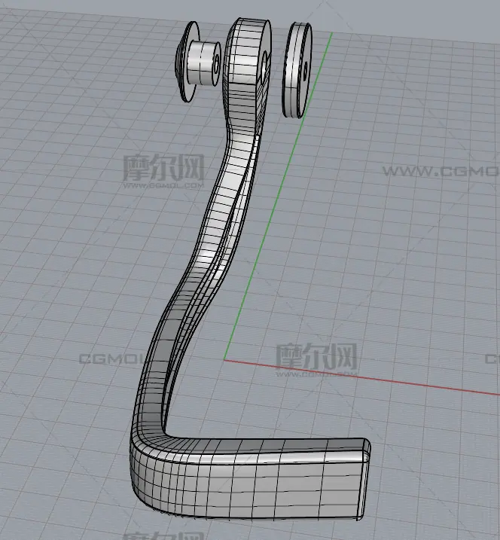Click the round hub head of the arm

coord(246,52)
